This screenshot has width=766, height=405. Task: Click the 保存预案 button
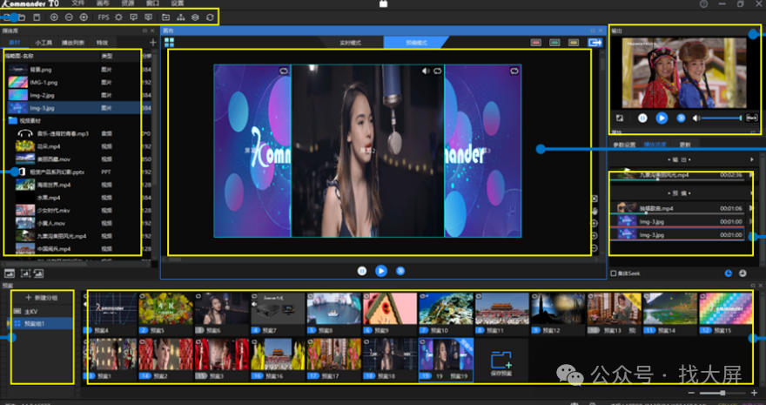pos(501,361)
